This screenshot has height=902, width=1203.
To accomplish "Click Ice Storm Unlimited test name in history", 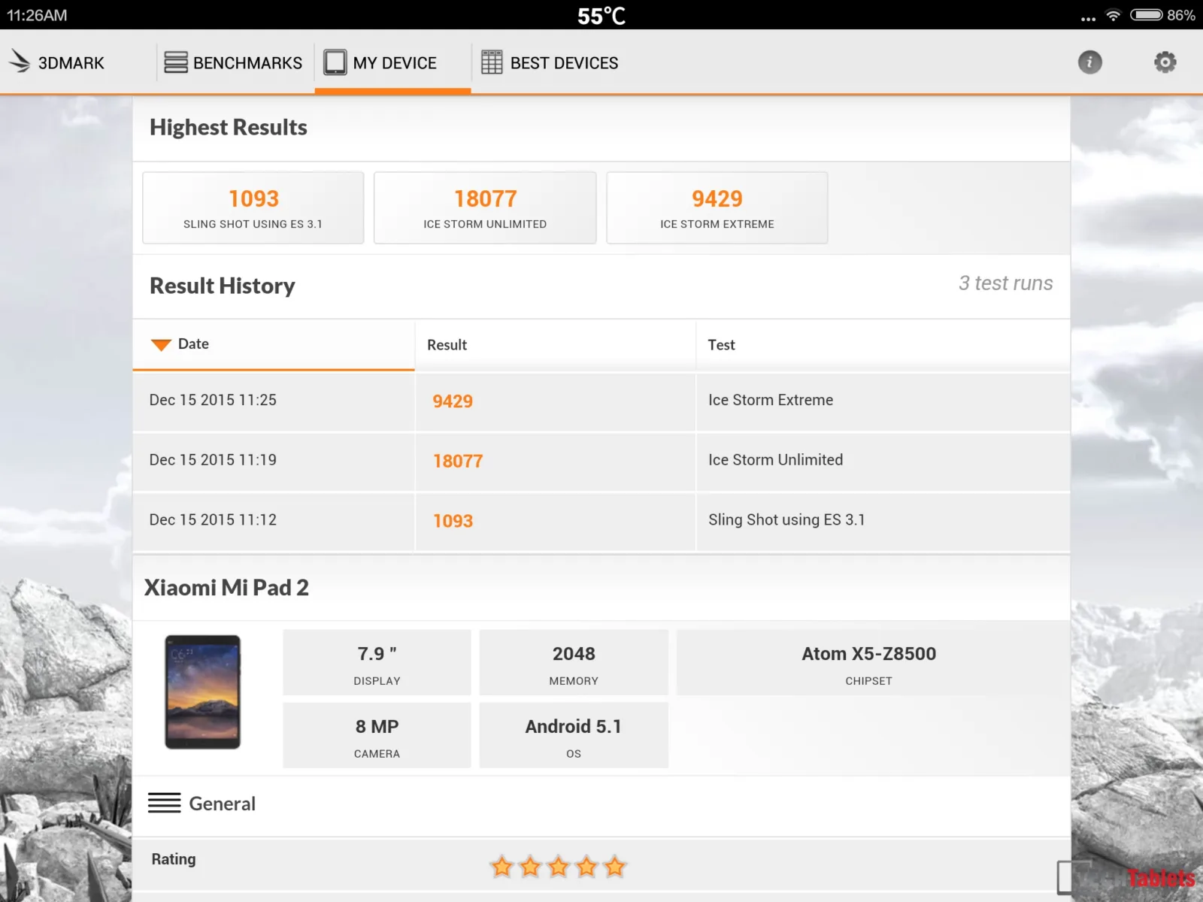I will [775, 460].
